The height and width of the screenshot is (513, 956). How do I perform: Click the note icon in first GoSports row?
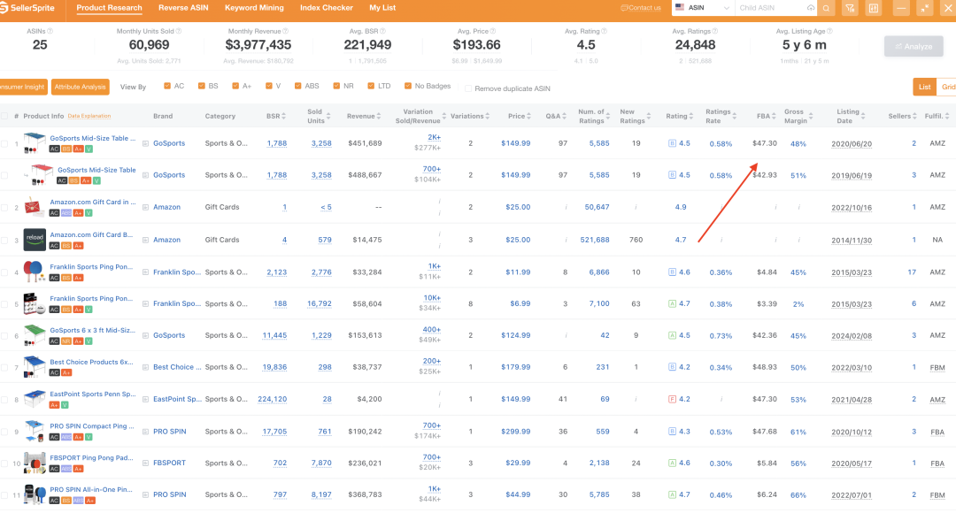145,144
